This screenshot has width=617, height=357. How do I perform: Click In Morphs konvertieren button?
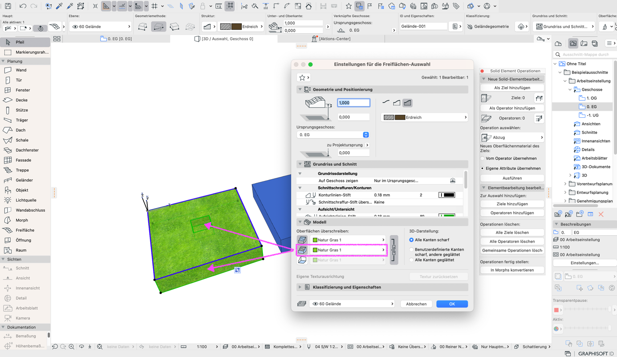(x=512, y=270)
